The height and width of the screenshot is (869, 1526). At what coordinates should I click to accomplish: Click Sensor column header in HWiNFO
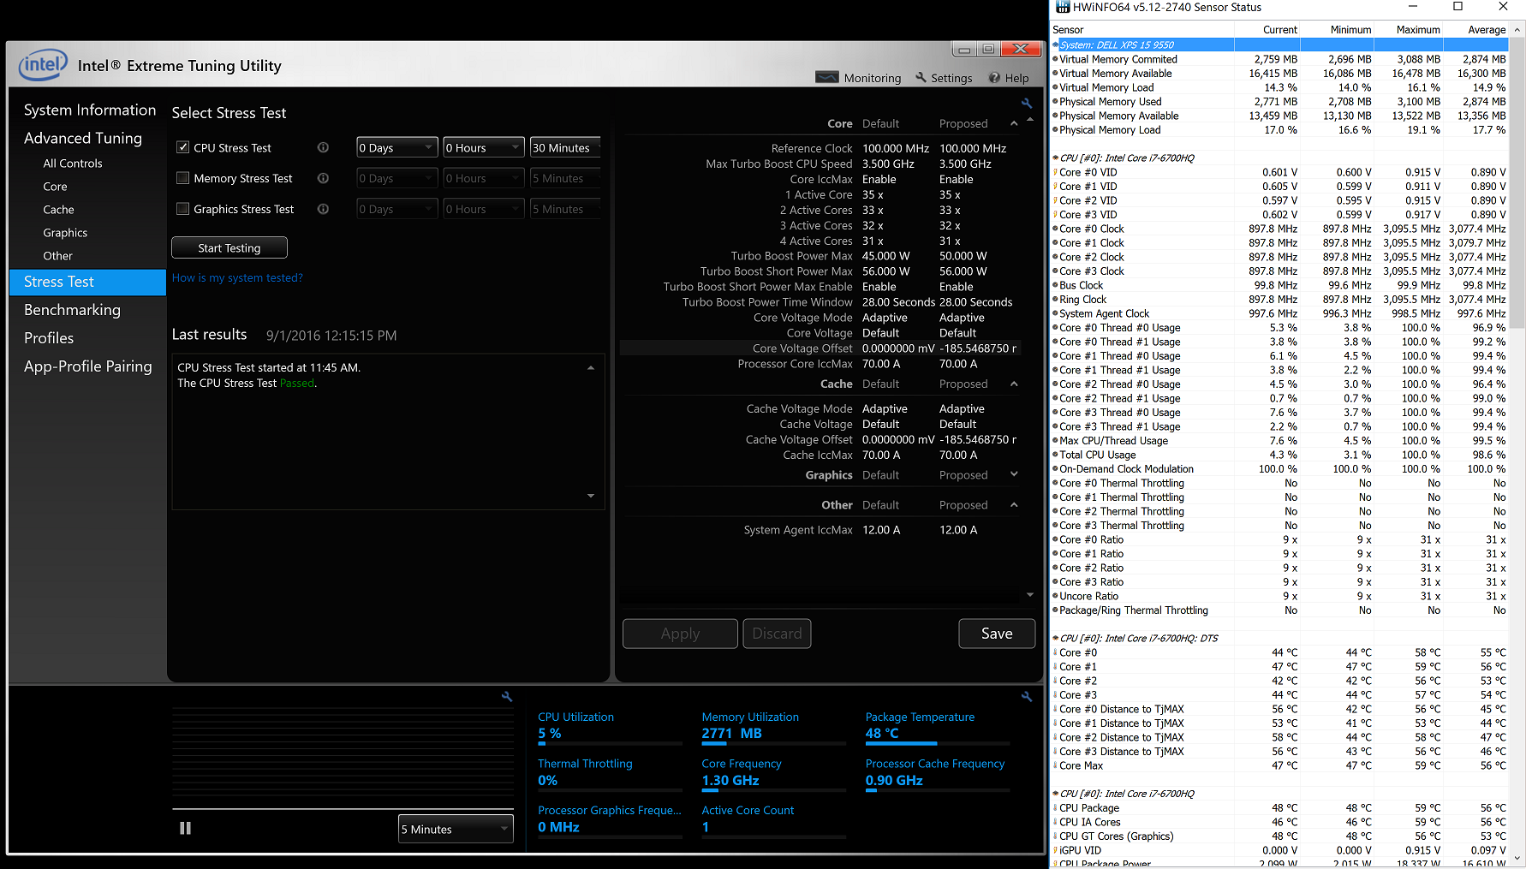(1142, 30)
